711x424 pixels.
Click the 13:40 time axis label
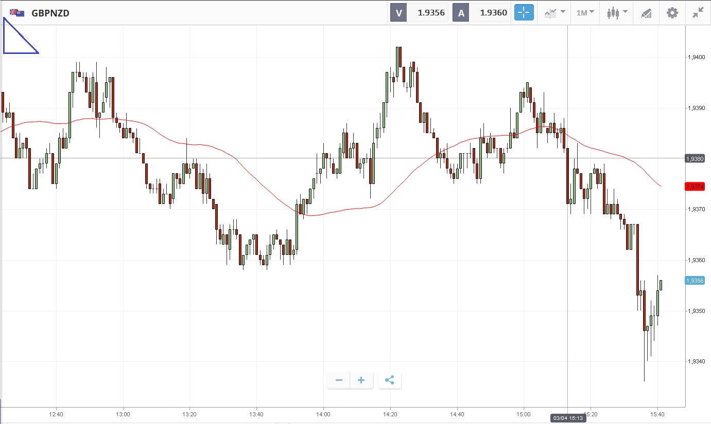pyautogui.click(x=256, y=414)
